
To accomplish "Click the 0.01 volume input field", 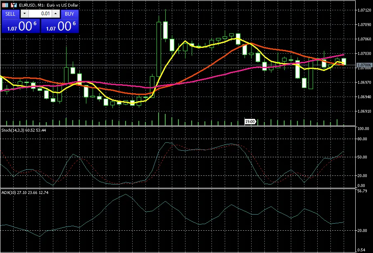I will click(x=40, y=14).
